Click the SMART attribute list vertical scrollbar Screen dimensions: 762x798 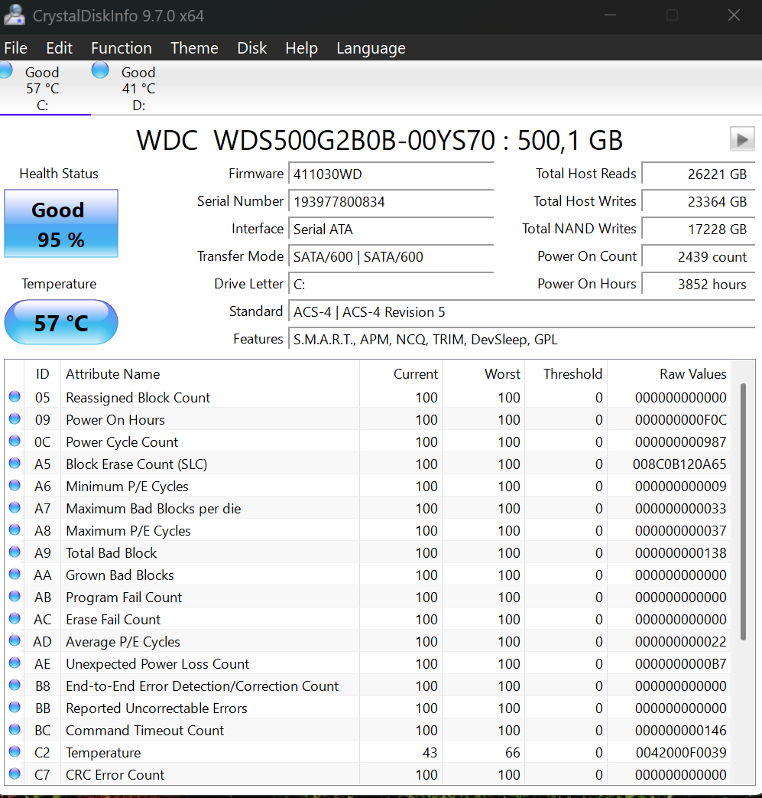[x=744, y=513]
